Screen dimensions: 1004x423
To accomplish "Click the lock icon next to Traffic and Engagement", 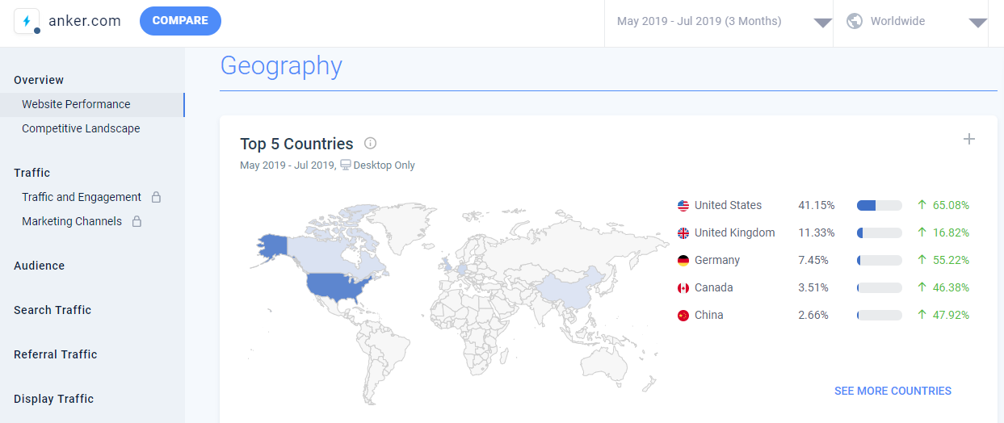I will click(157, 197).
